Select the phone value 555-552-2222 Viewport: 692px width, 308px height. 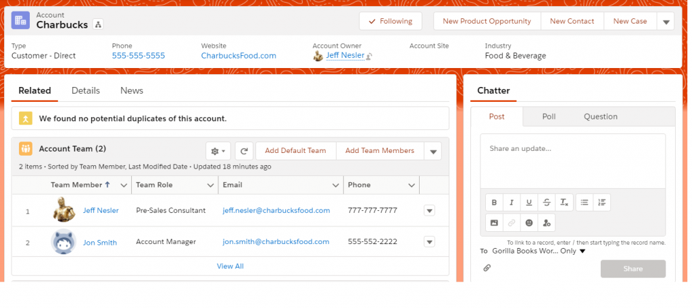click(372, 241)
